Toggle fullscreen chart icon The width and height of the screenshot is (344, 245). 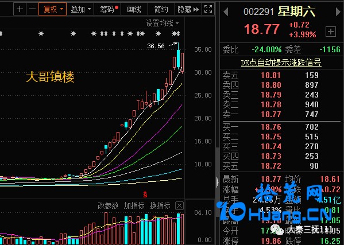pos(208,9)
